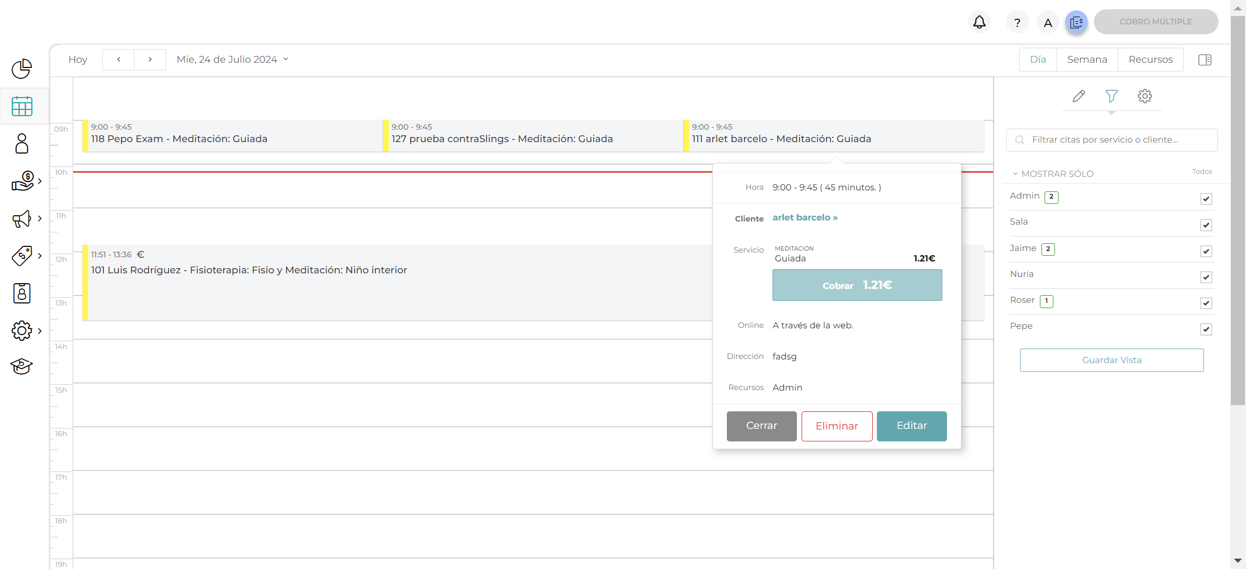Open the calendar agenda section
1246x569 pixels.
point(22,106)
